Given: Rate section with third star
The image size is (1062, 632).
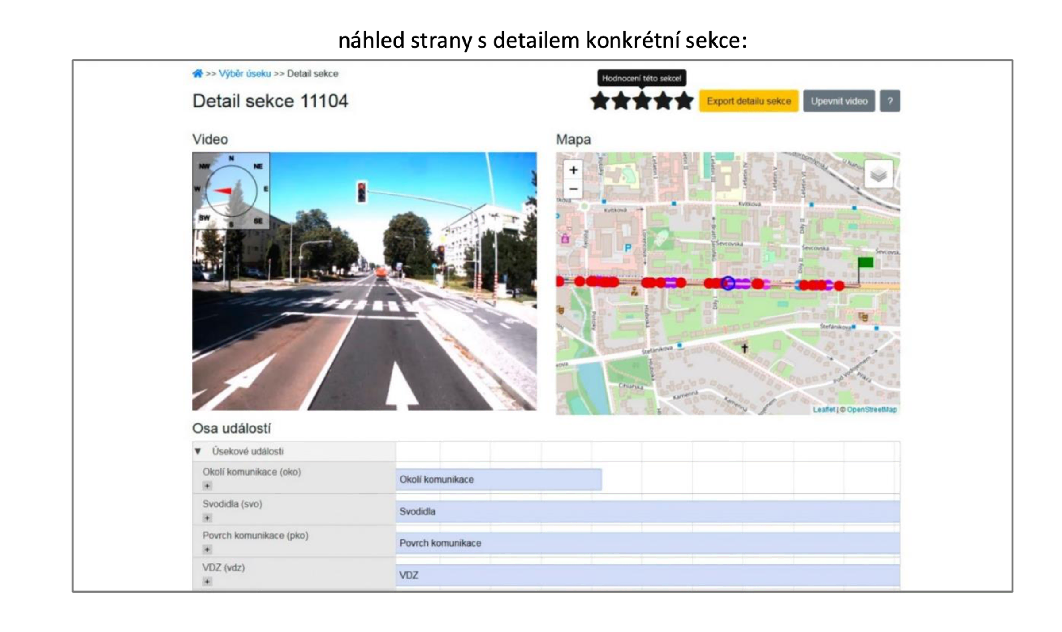Looking at the screenshot, I should tap(642, 101).
